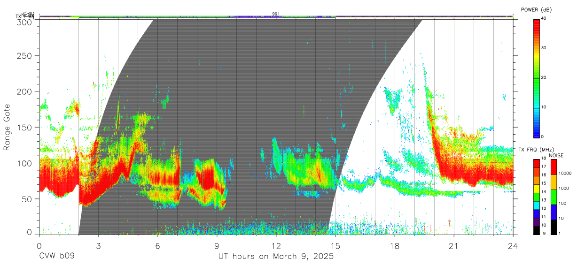Viewport: 577px width, 266px height.
Task: Click the 1 label on NOISE legend
Action: pyautogui.click(x=560, y=233)
